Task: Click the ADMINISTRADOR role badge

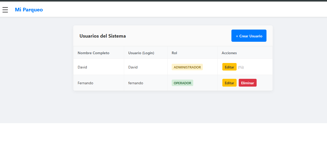Action: point(187,67)
